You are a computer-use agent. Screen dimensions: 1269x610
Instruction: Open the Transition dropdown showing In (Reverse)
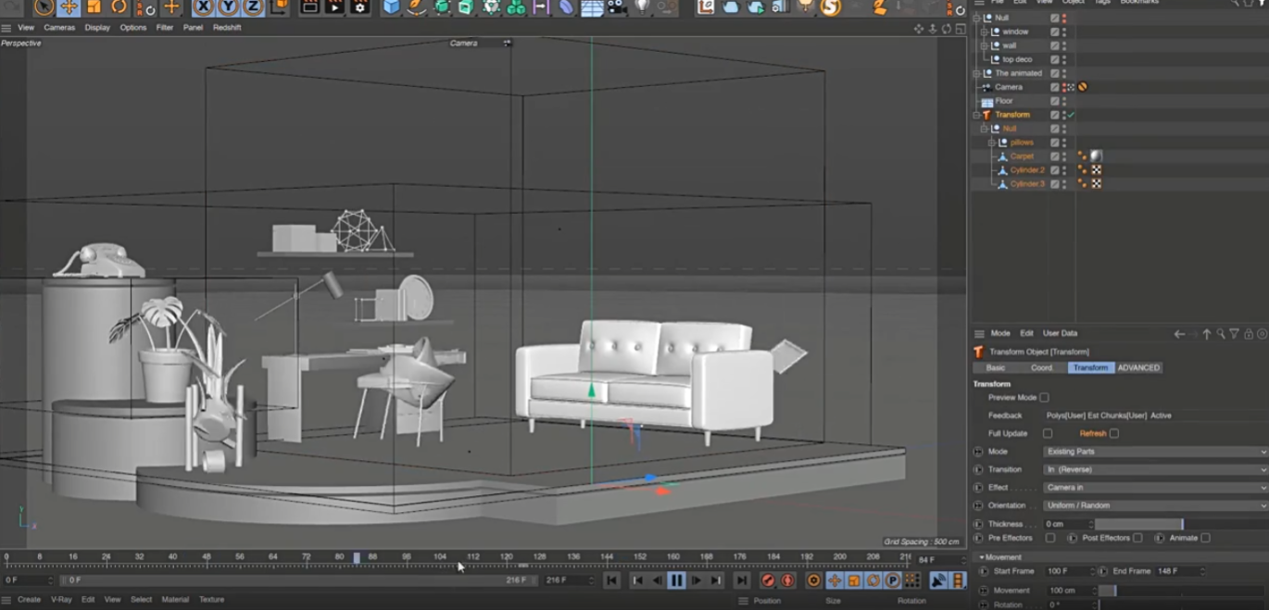tap(1155, 469)
